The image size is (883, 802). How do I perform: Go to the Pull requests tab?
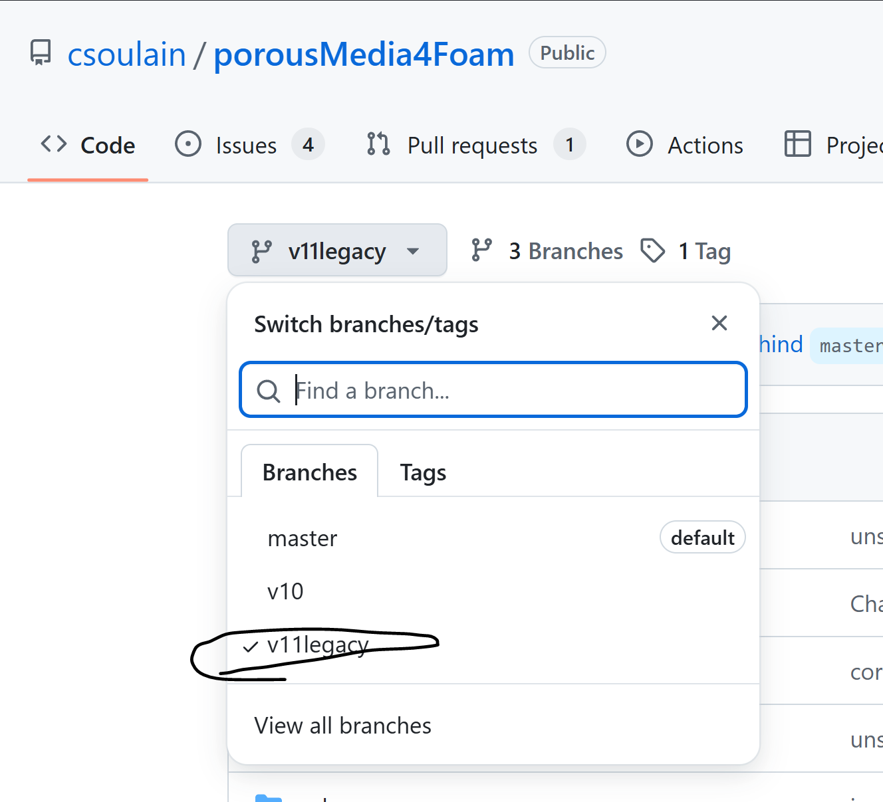coord(472,145)
